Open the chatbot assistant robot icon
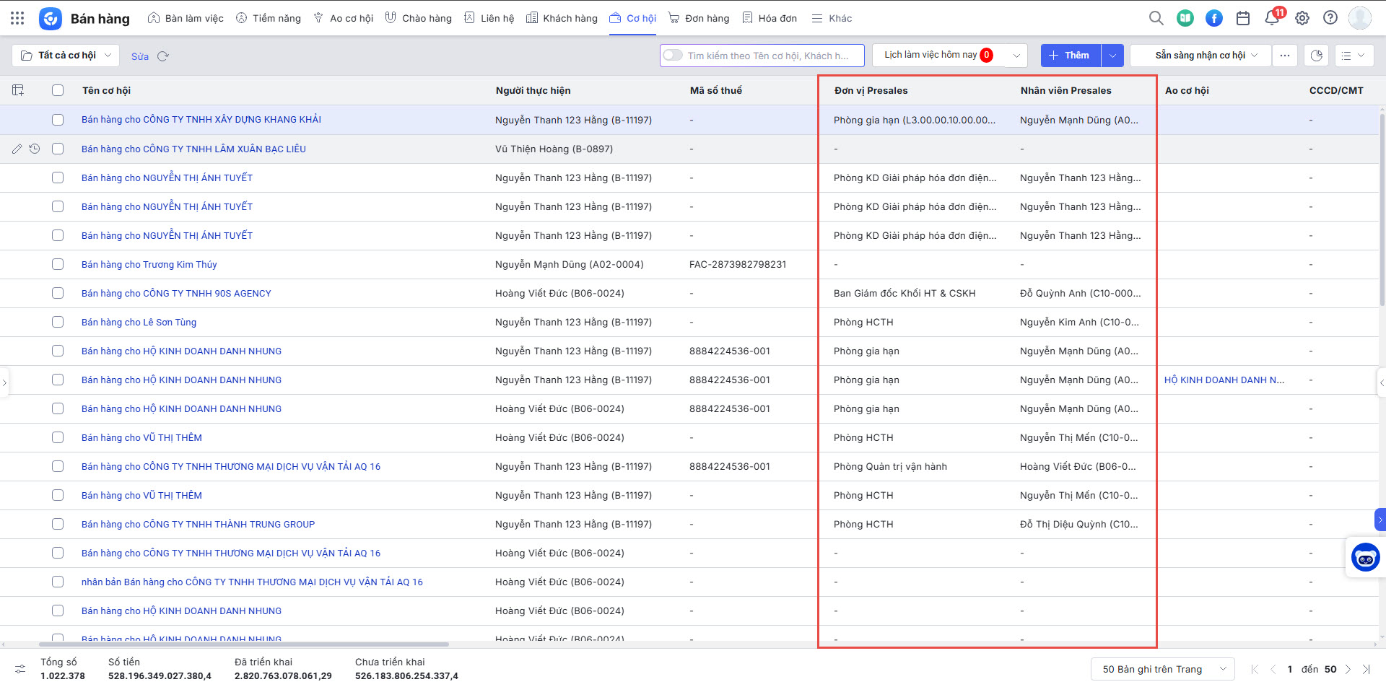The image size is (1386, 687). (1365, 557)
